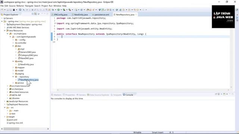Open the Source menu
This screenshot has height=134, width=239.
pyautogui.click(x=12, y=6)
